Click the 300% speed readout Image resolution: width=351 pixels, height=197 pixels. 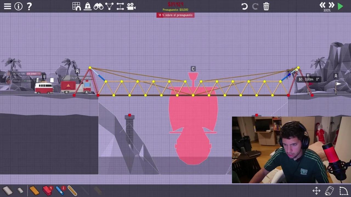[x=327, y=10]
